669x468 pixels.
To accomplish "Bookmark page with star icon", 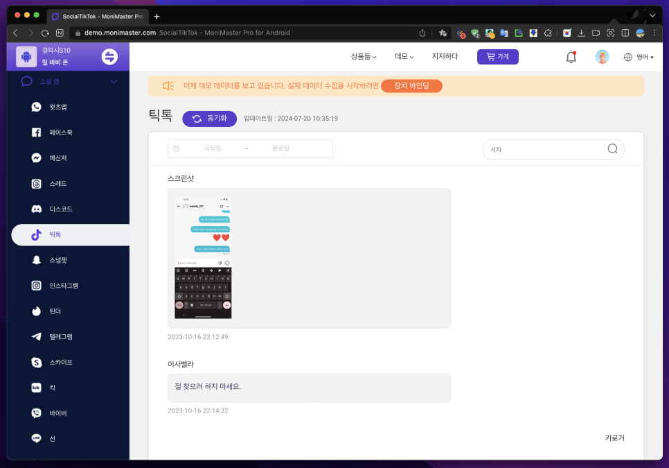I will (x=443, y=33).
